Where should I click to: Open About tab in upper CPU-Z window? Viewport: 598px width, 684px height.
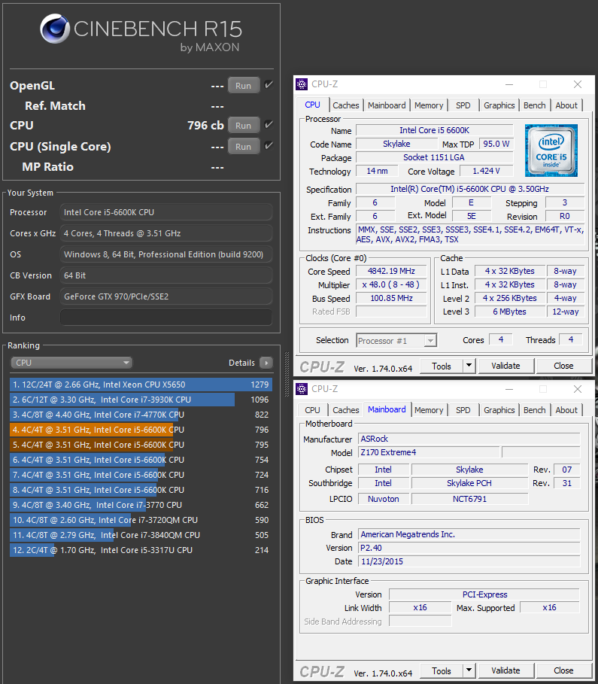(566, 105)
